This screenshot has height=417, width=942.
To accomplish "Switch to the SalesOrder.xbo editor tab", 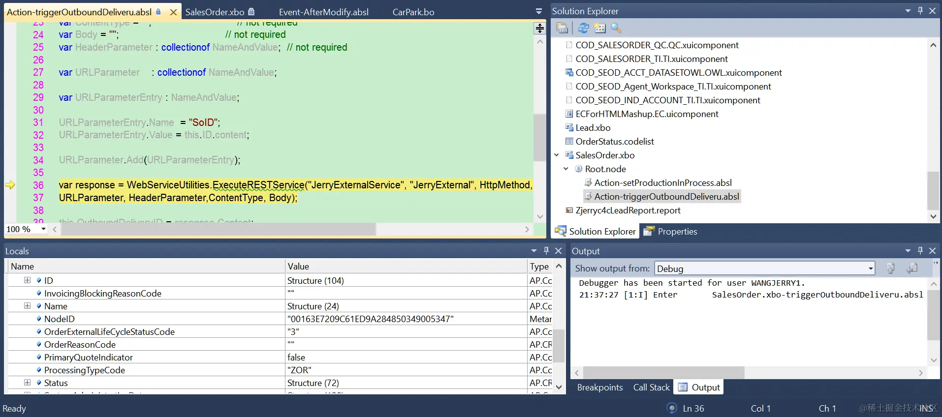I will point(220,12).
